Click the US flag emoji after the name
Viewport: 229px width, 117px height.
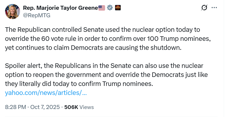(x=102, y=8)
